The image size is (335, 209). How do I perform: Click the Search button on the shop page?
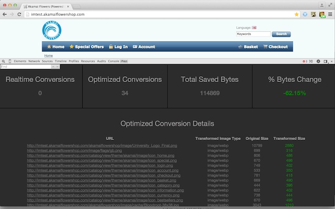(x=281, y=34)
